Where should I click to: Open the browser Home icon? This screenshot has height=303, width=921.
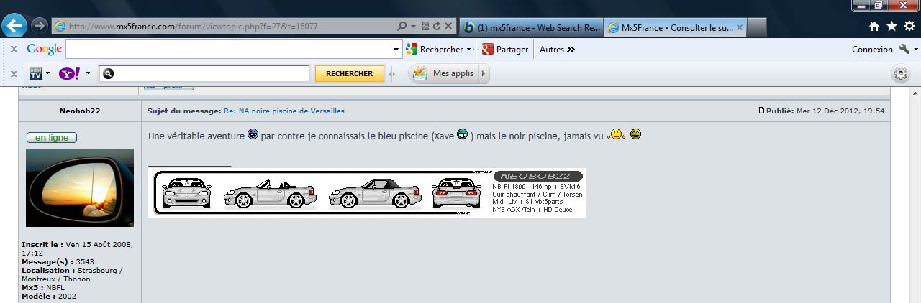point(874,26)
